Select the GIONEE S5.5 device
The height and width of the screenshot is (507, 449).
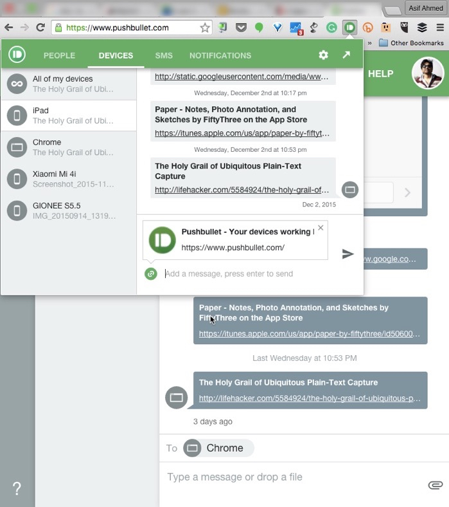[69, 210]
